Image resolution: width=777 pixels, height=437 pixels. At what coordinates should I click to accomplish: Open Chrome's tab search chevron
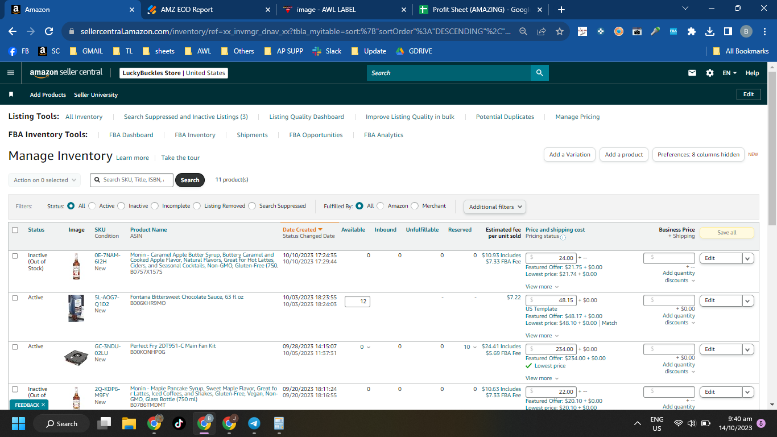(685, 9)
